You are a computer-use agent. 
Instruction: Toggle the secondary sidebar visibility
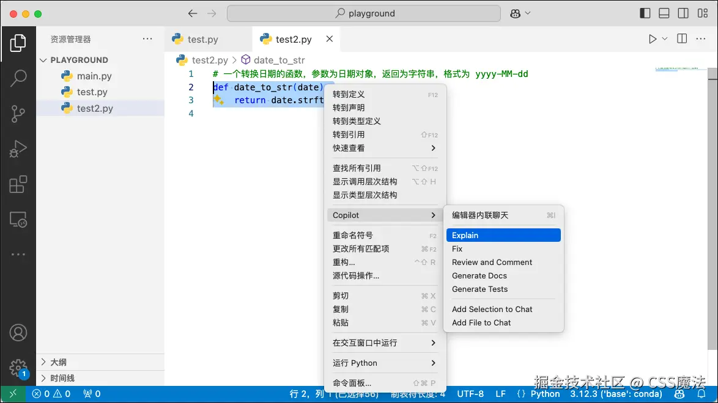click(x=683, y=12)
